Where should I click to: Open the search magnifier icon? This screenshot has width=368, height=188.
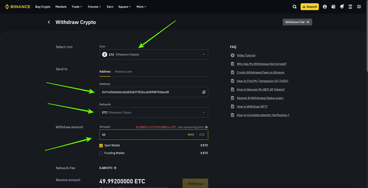click(x=294, y=7)
